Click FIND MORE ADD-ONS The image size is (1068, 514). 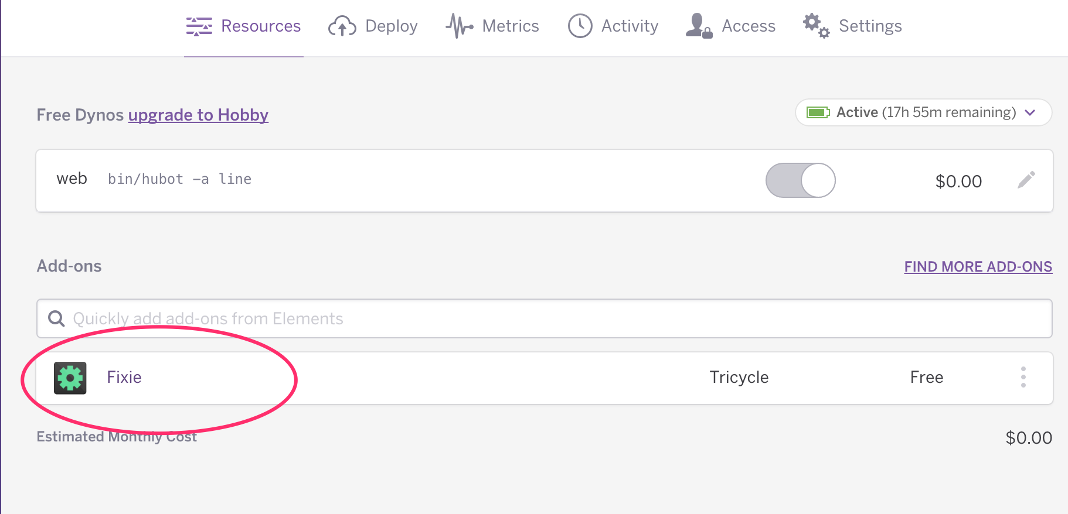coord(978,266)
